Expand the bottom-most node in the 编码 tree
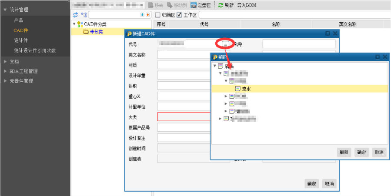The height and width of the screenshot is (196, 391). [x=220, y=119]
